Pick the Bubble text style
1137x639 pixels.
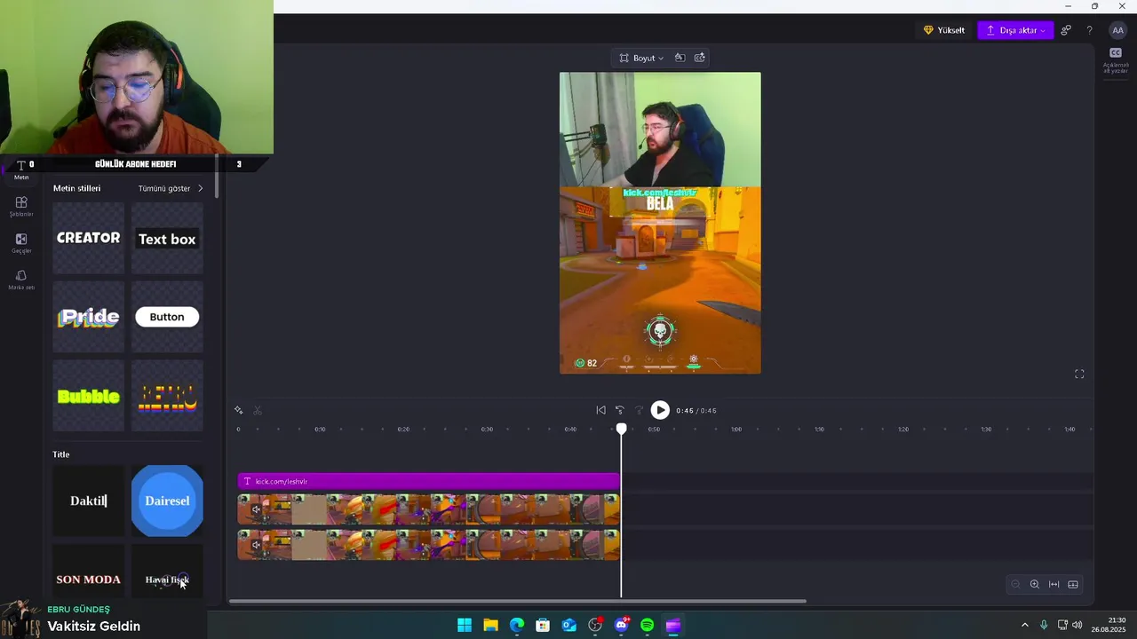tap(88, 396)
